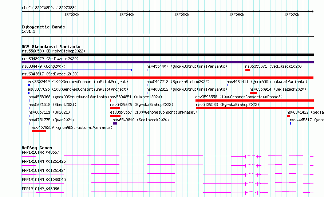Open nsv5439533 (ByrskaBishop2022) label
This screenshot has height=197, width=324.
tap(228, 105)
